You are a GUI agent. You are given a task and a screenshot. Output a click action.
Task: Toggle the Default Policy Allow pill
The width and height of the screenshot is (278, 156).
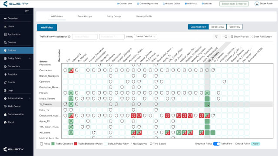pyautogui.click(x=255, y=144)
